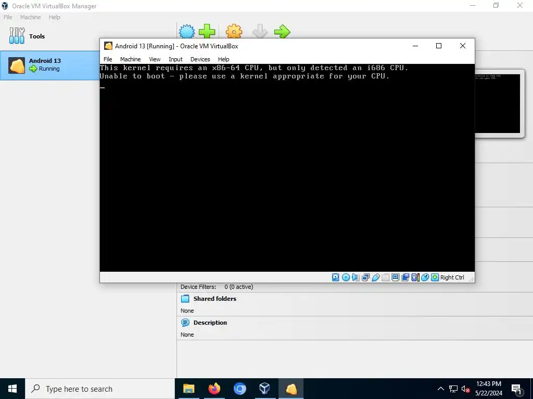Click the New machine starburst icon in Manager toolbar
The image size is (533, 399).
(187, 32)
